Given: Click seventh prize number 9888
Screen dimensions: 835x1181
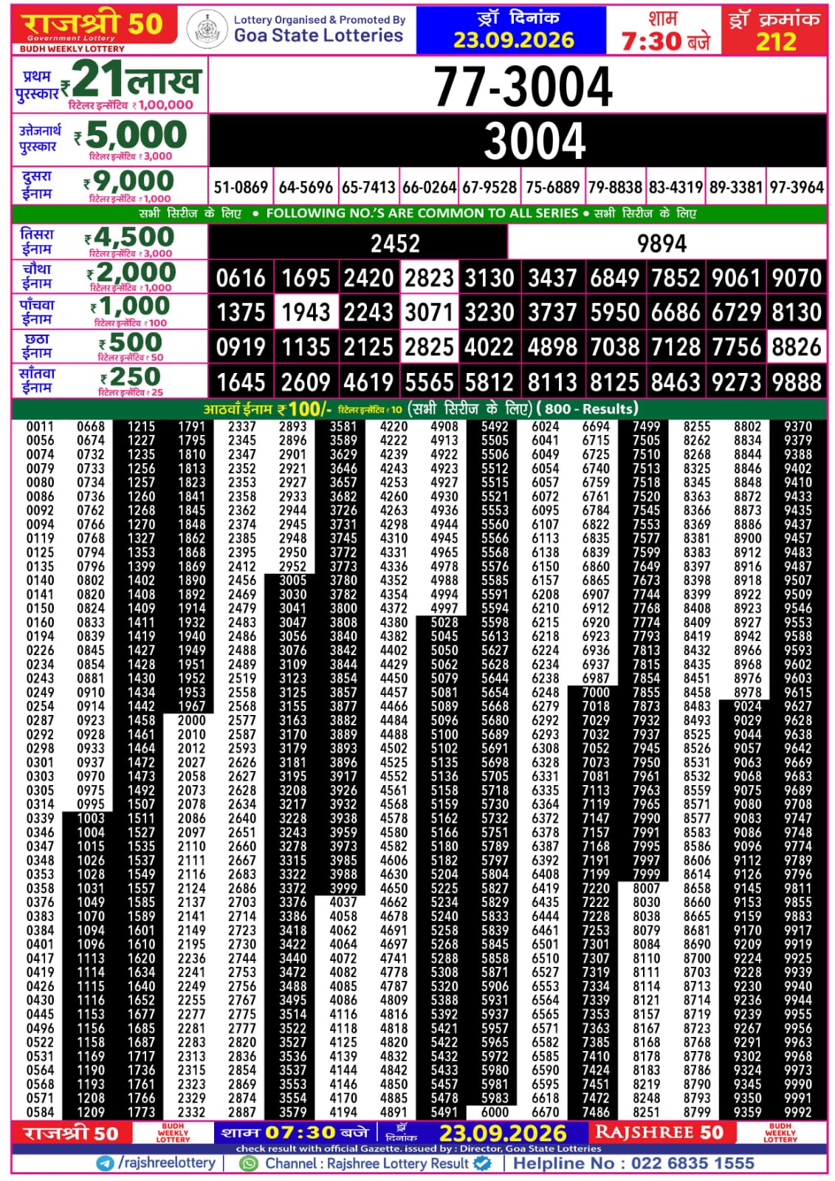Looking at the screenshot, I should pyautogui.click(x=797, y=382).
